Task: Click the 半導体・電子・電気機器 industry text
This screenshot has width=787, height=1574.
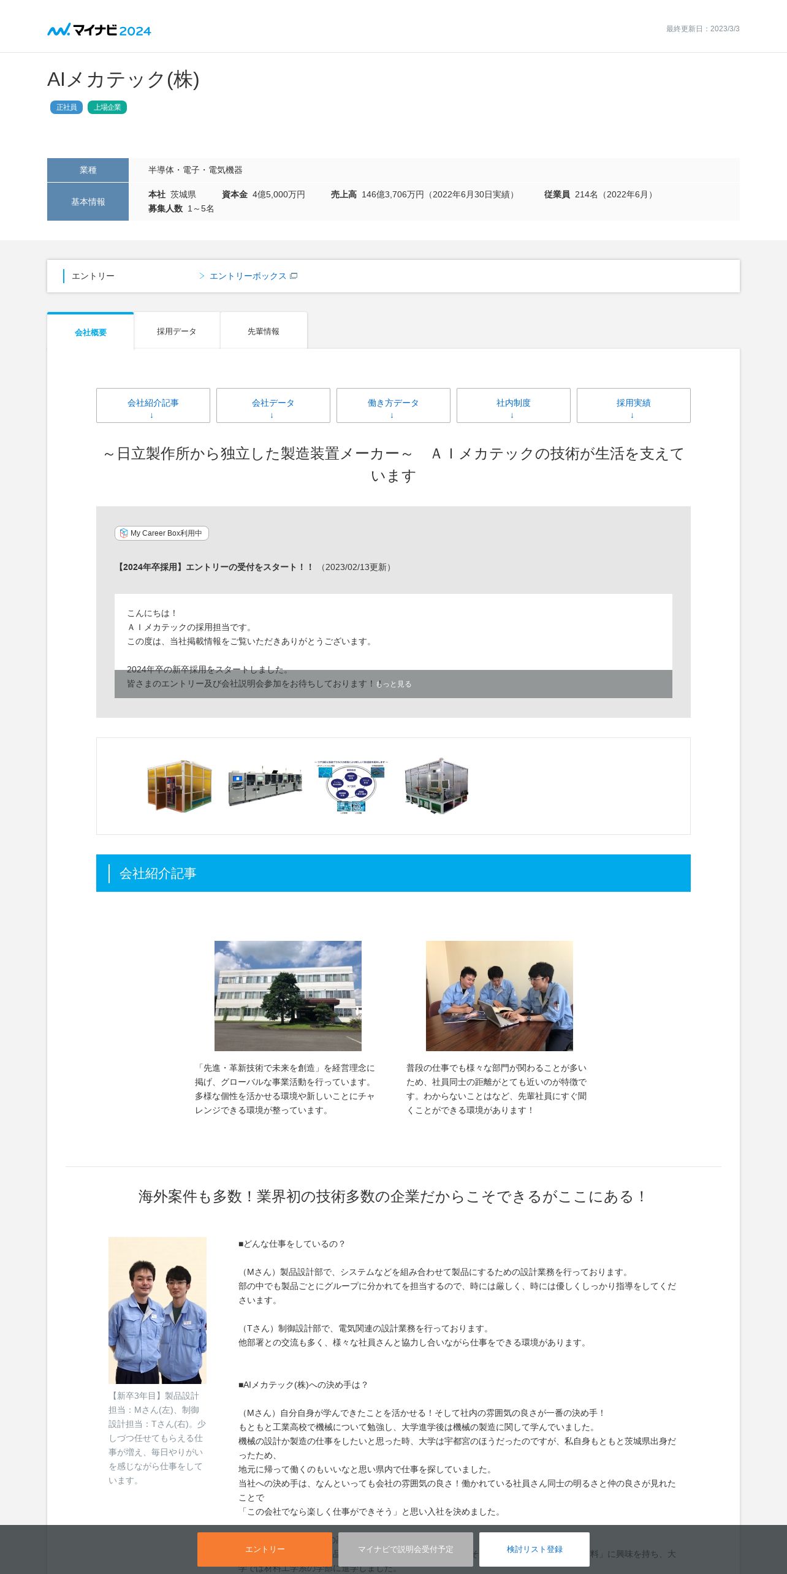Action: [x=196, y=170]
